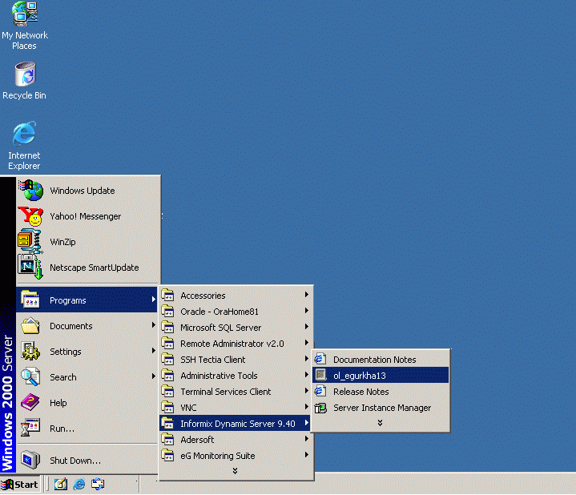Open the Adersoft menu entry
Screen dimensions: 576x495
click(x=236, y=440)
